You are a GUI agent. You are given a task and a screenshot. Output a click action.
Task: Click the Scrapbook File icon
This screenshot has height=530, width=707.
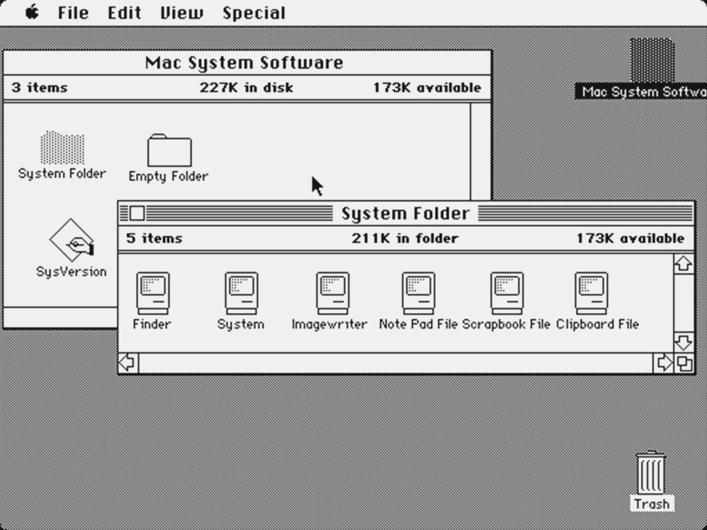pyautogui.click(x=507, y=293)
